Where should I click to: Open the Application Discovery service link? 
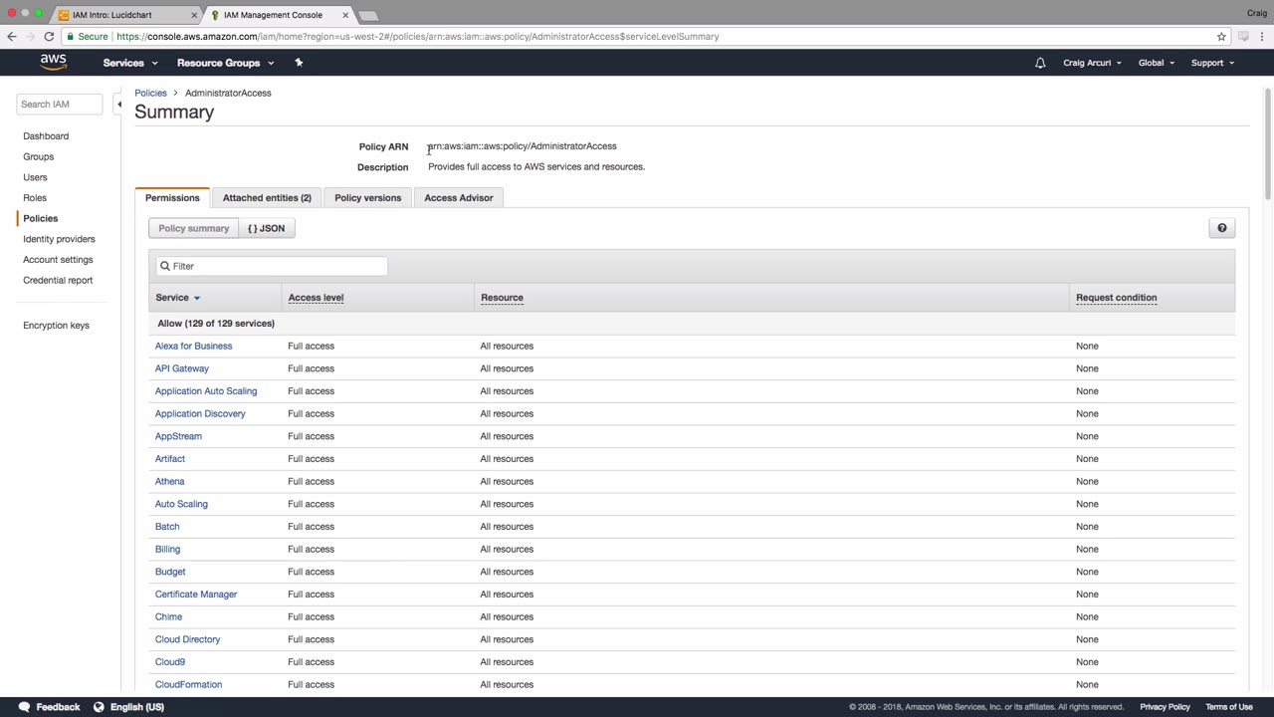pyautogui.click(x=200, y=413)
